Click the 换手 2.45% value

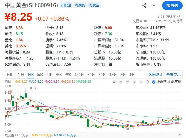(x=61, y=40)
